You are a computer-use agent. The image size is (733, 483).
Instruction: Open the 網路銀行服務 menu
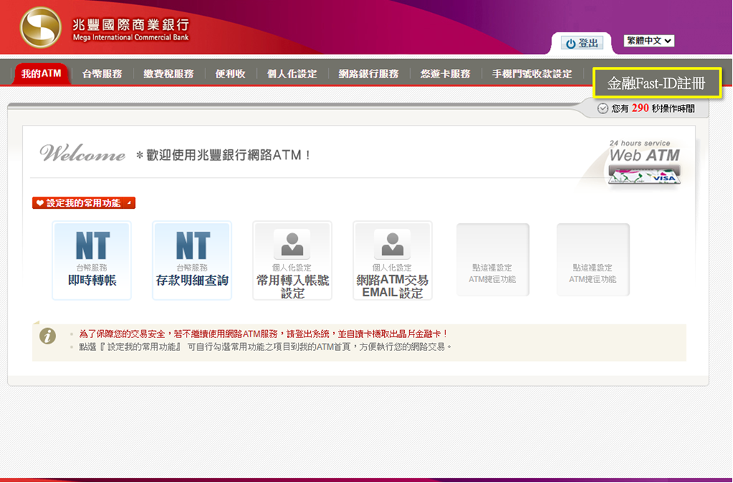(368, 74)
